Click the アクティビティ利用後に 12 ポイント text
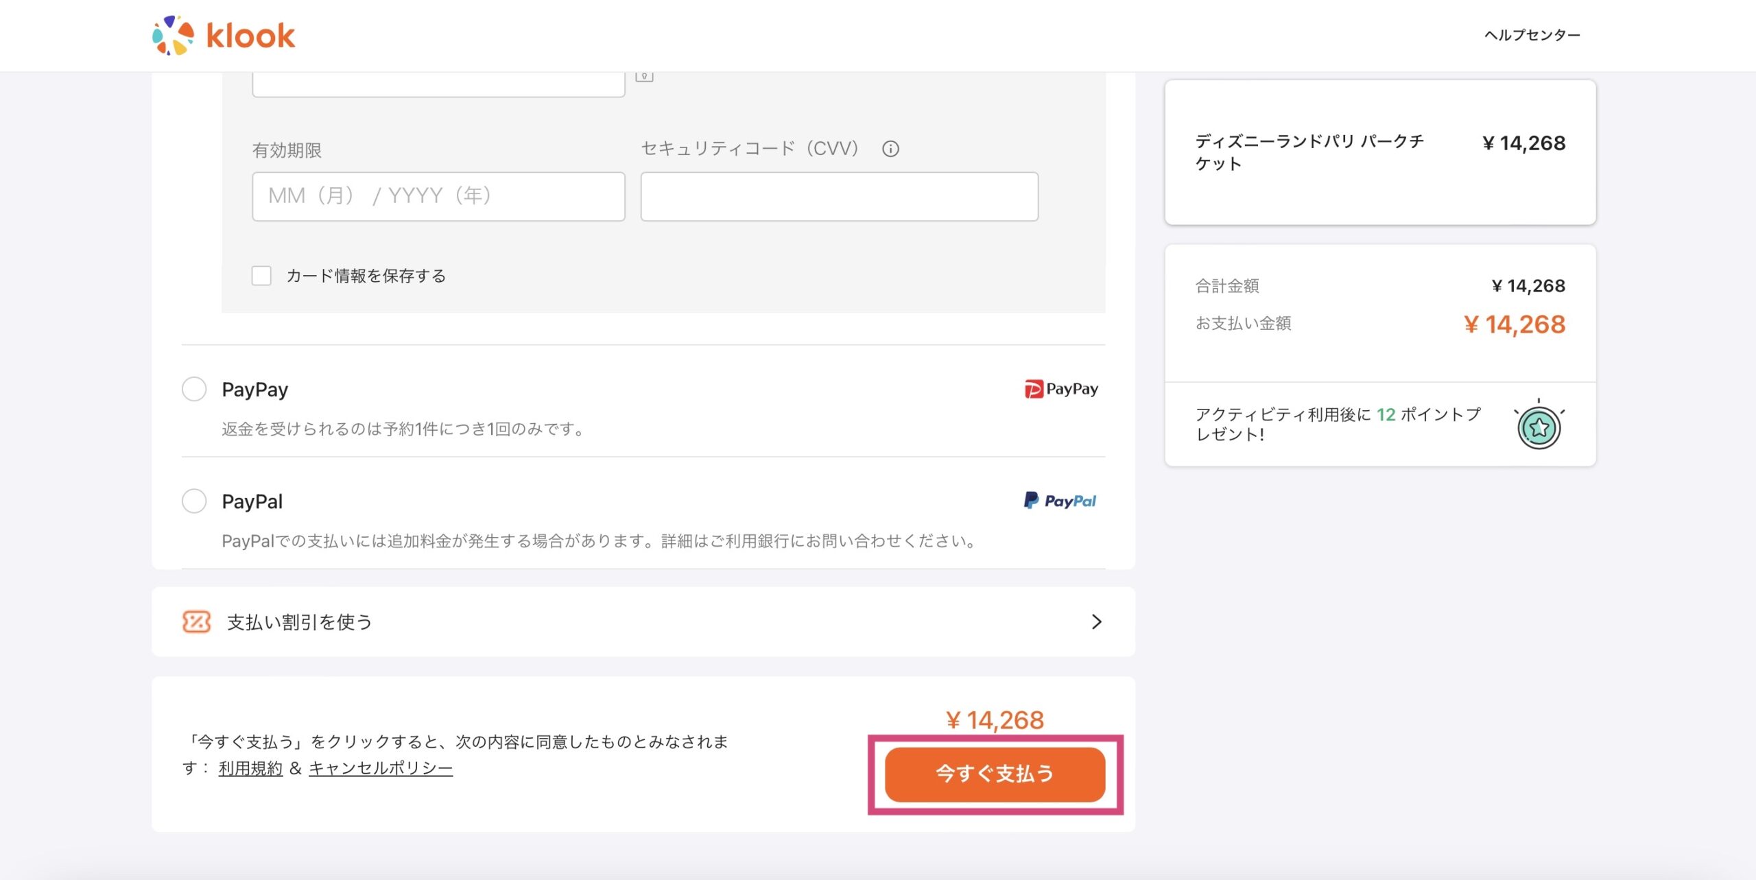 1338,425
